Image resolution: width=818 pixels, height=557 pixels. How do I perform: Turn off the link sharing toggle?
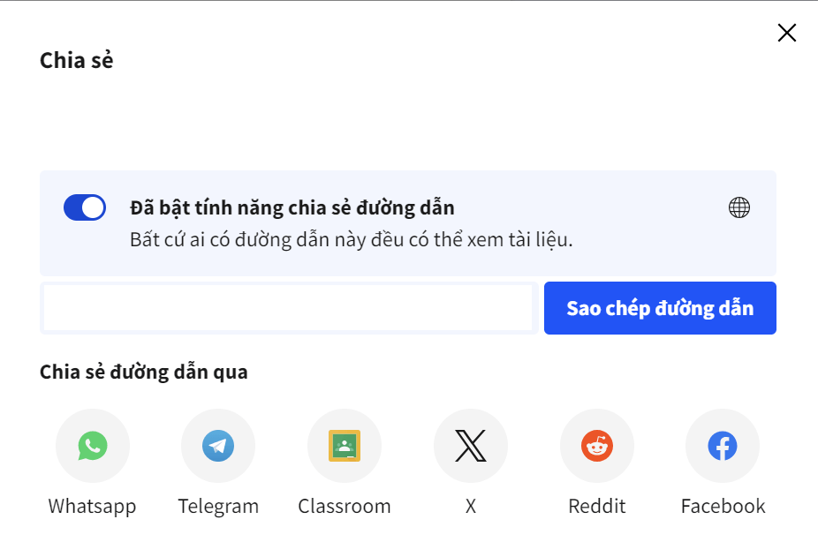pos(85,208)
